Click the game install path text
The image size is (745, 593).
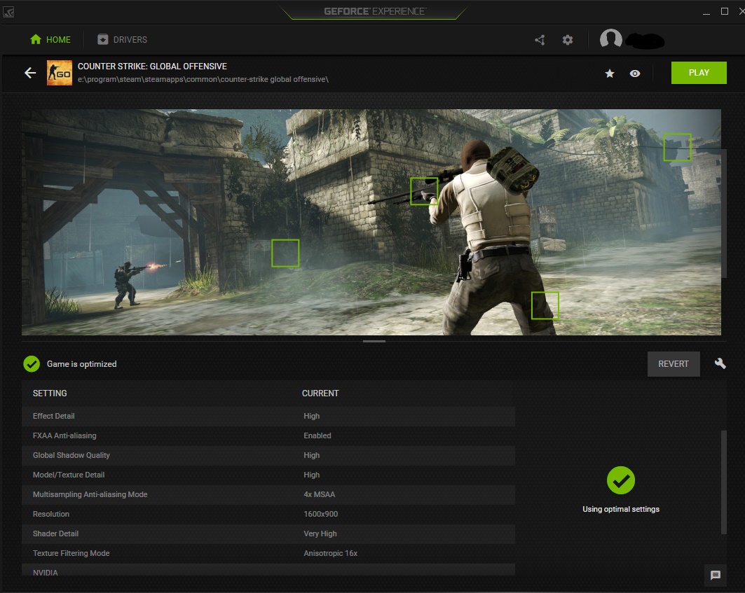coord(203,79)
